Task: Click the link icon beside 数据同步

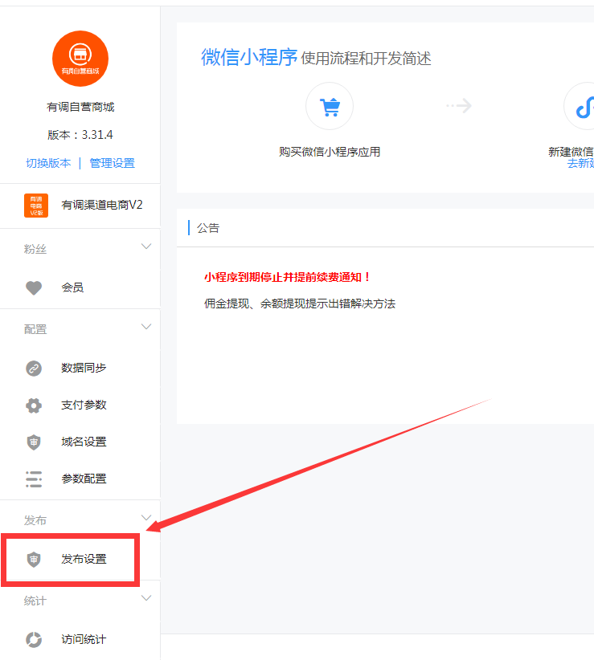Action: tap(34, 369)
